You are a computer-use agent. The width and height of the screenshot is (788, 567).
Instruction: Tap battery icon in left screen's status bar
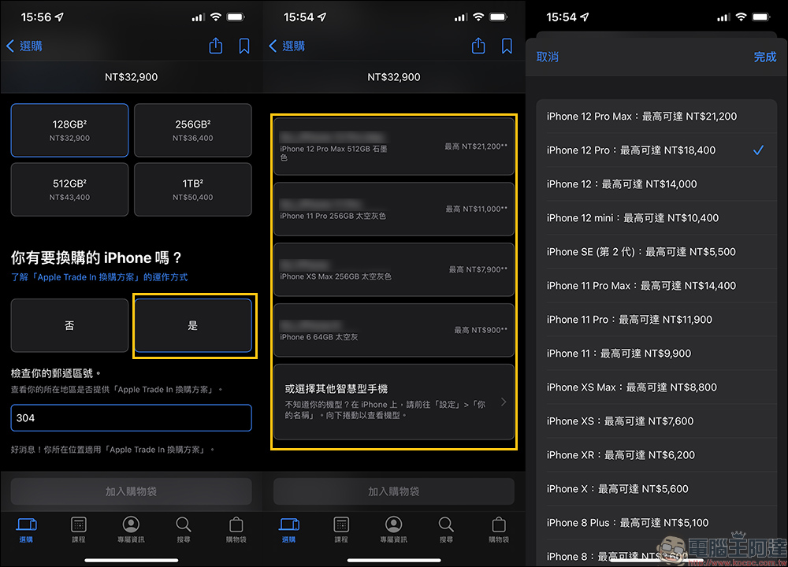click(235, 17)
